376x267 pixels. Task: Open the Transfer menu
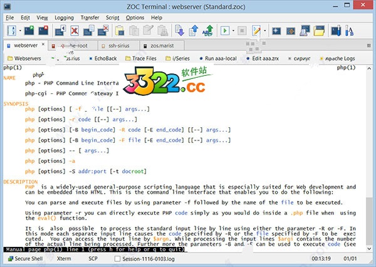pos(90,18)
